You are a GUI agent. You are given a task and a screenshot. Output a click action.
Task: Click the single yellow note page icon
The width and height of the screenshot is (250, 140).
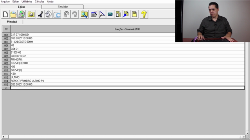(134, 14)
